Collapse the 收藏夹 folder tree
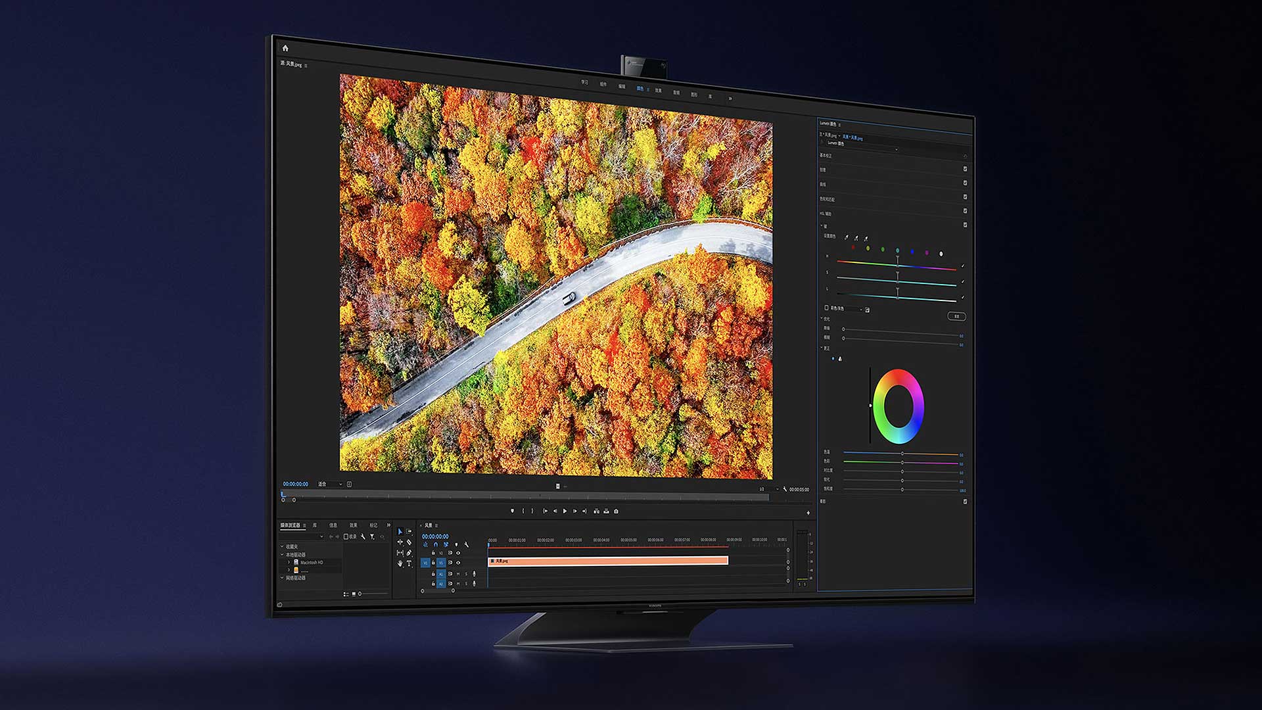This screenshot has height=710, width=1262. click(x=283, y=546)
